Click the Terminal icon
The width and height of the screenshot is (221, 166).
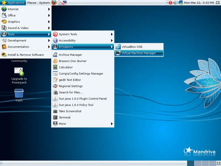(55, 117)
